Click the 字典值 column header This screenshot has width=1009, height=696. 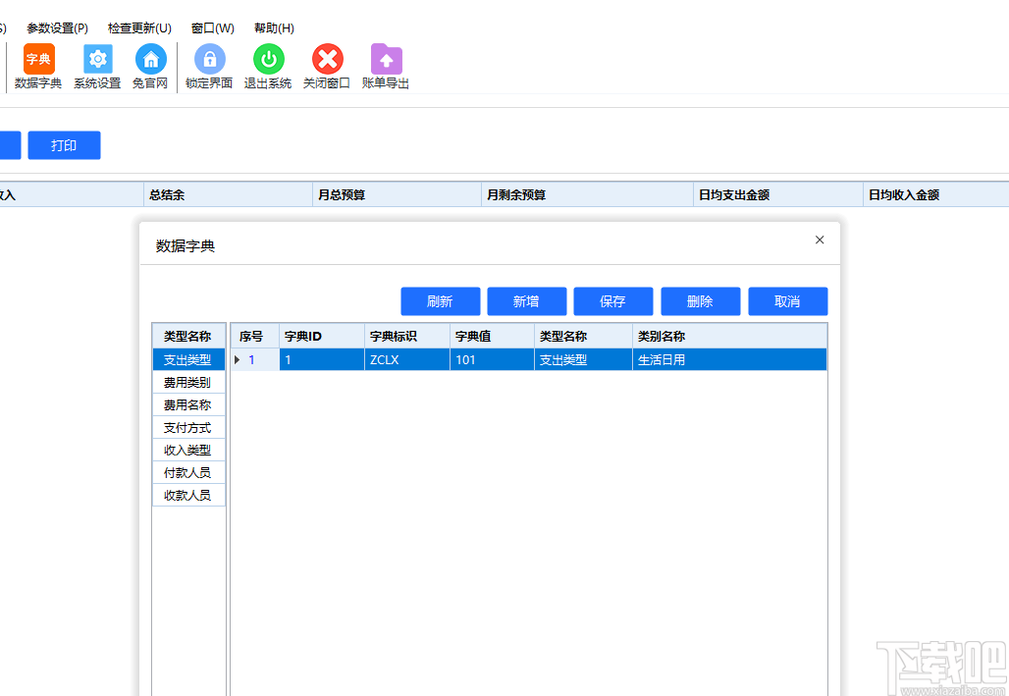[x=493, y=336]
